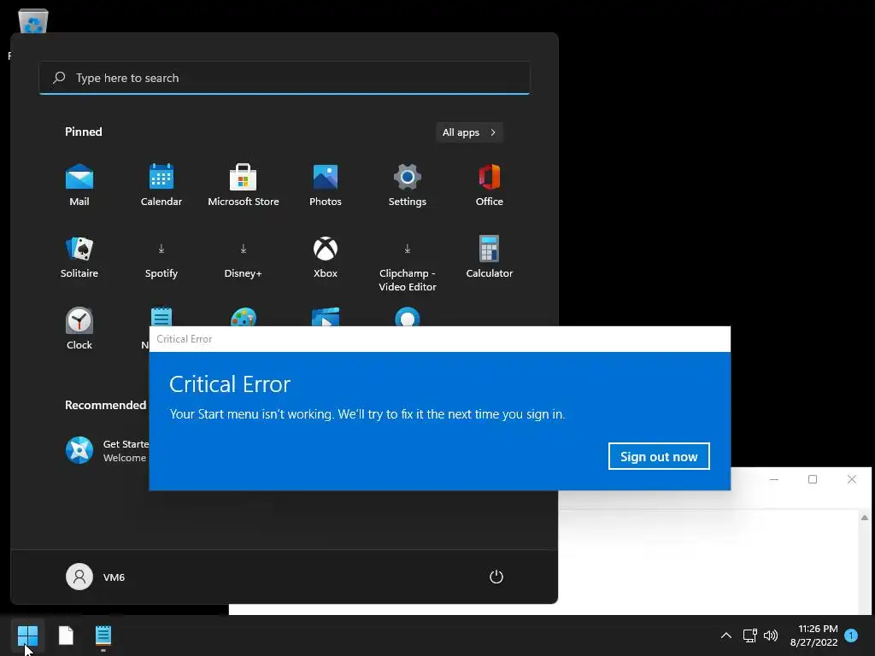Launch Microsoft Store
The image size is (875, 656).
point(244,185)
